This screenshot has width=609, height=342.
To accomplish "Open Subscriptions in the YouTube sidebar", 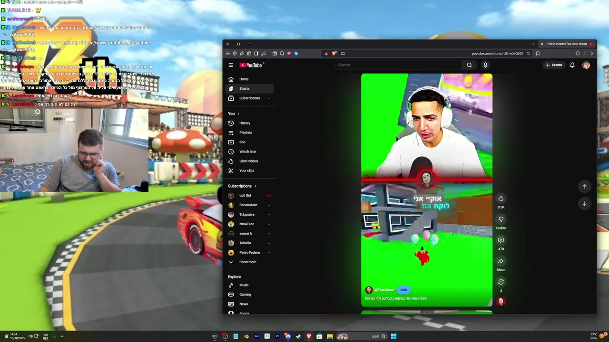I will coord(250,98).
